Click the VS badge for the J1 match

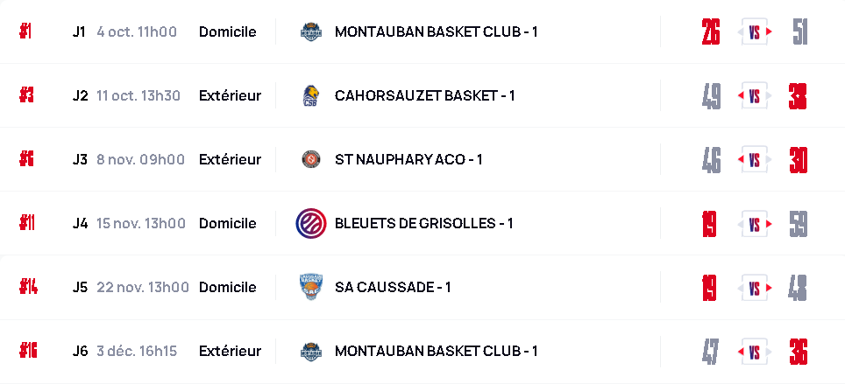tap(754, 31)
